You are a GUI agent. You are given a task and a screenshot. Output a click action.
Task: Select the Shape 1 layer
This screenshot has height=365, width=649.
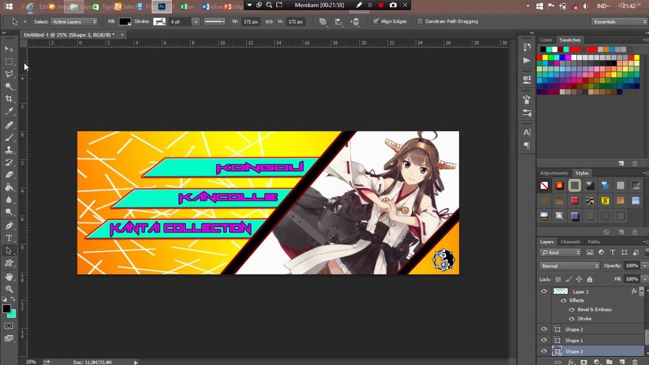574,340
